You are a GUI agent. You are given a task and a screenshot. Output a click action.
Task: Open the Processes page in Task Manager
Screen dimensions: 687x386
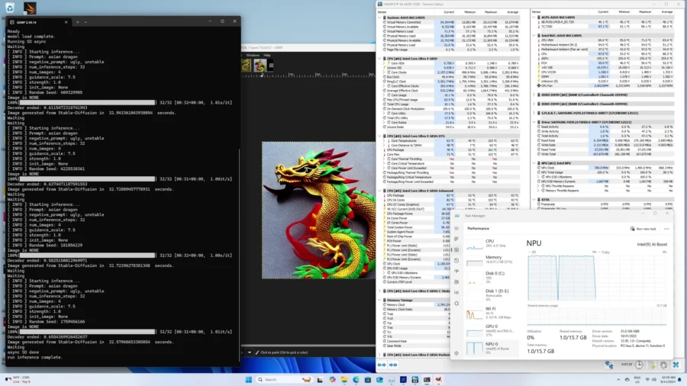click(456, 239)
